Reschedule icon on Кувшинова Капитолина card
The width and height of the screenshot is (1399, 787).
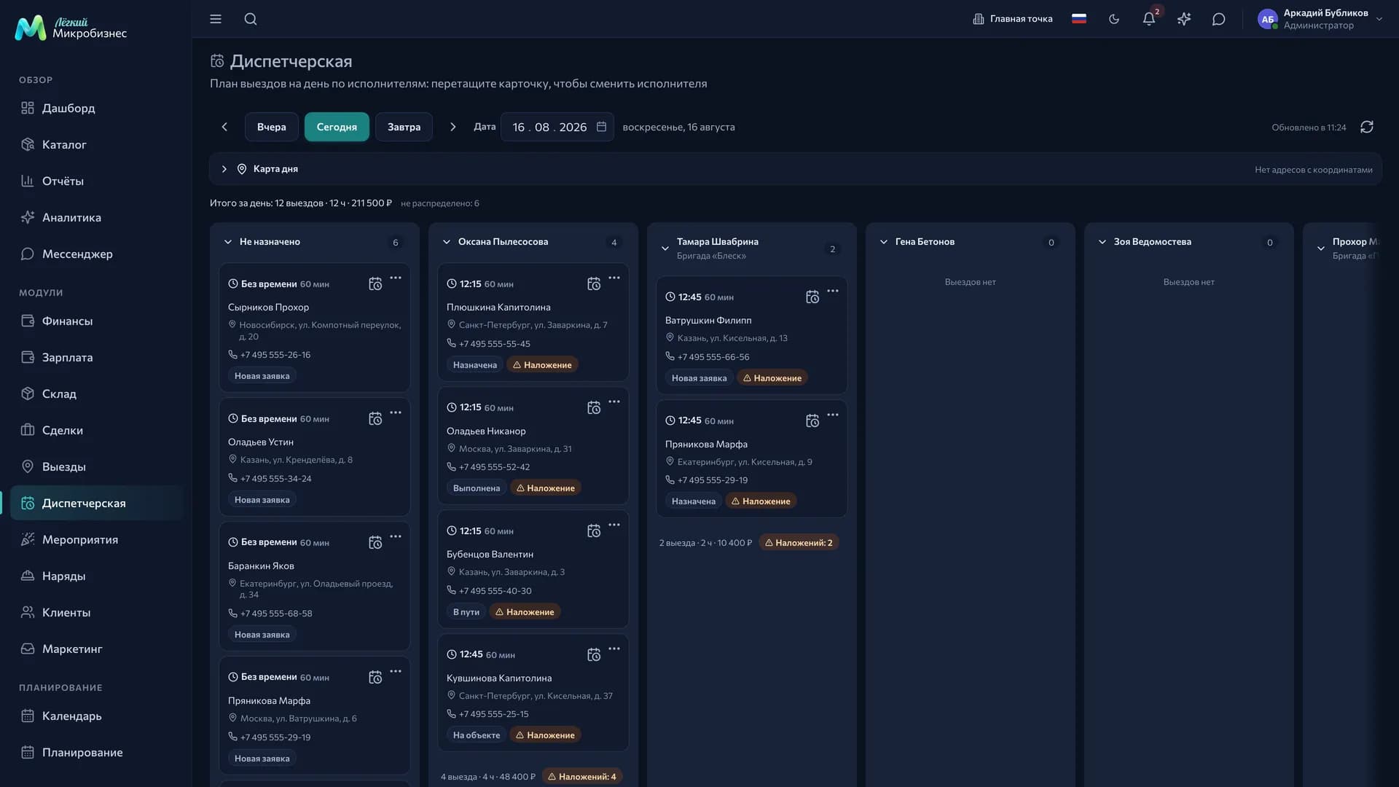tap(594, 655)
